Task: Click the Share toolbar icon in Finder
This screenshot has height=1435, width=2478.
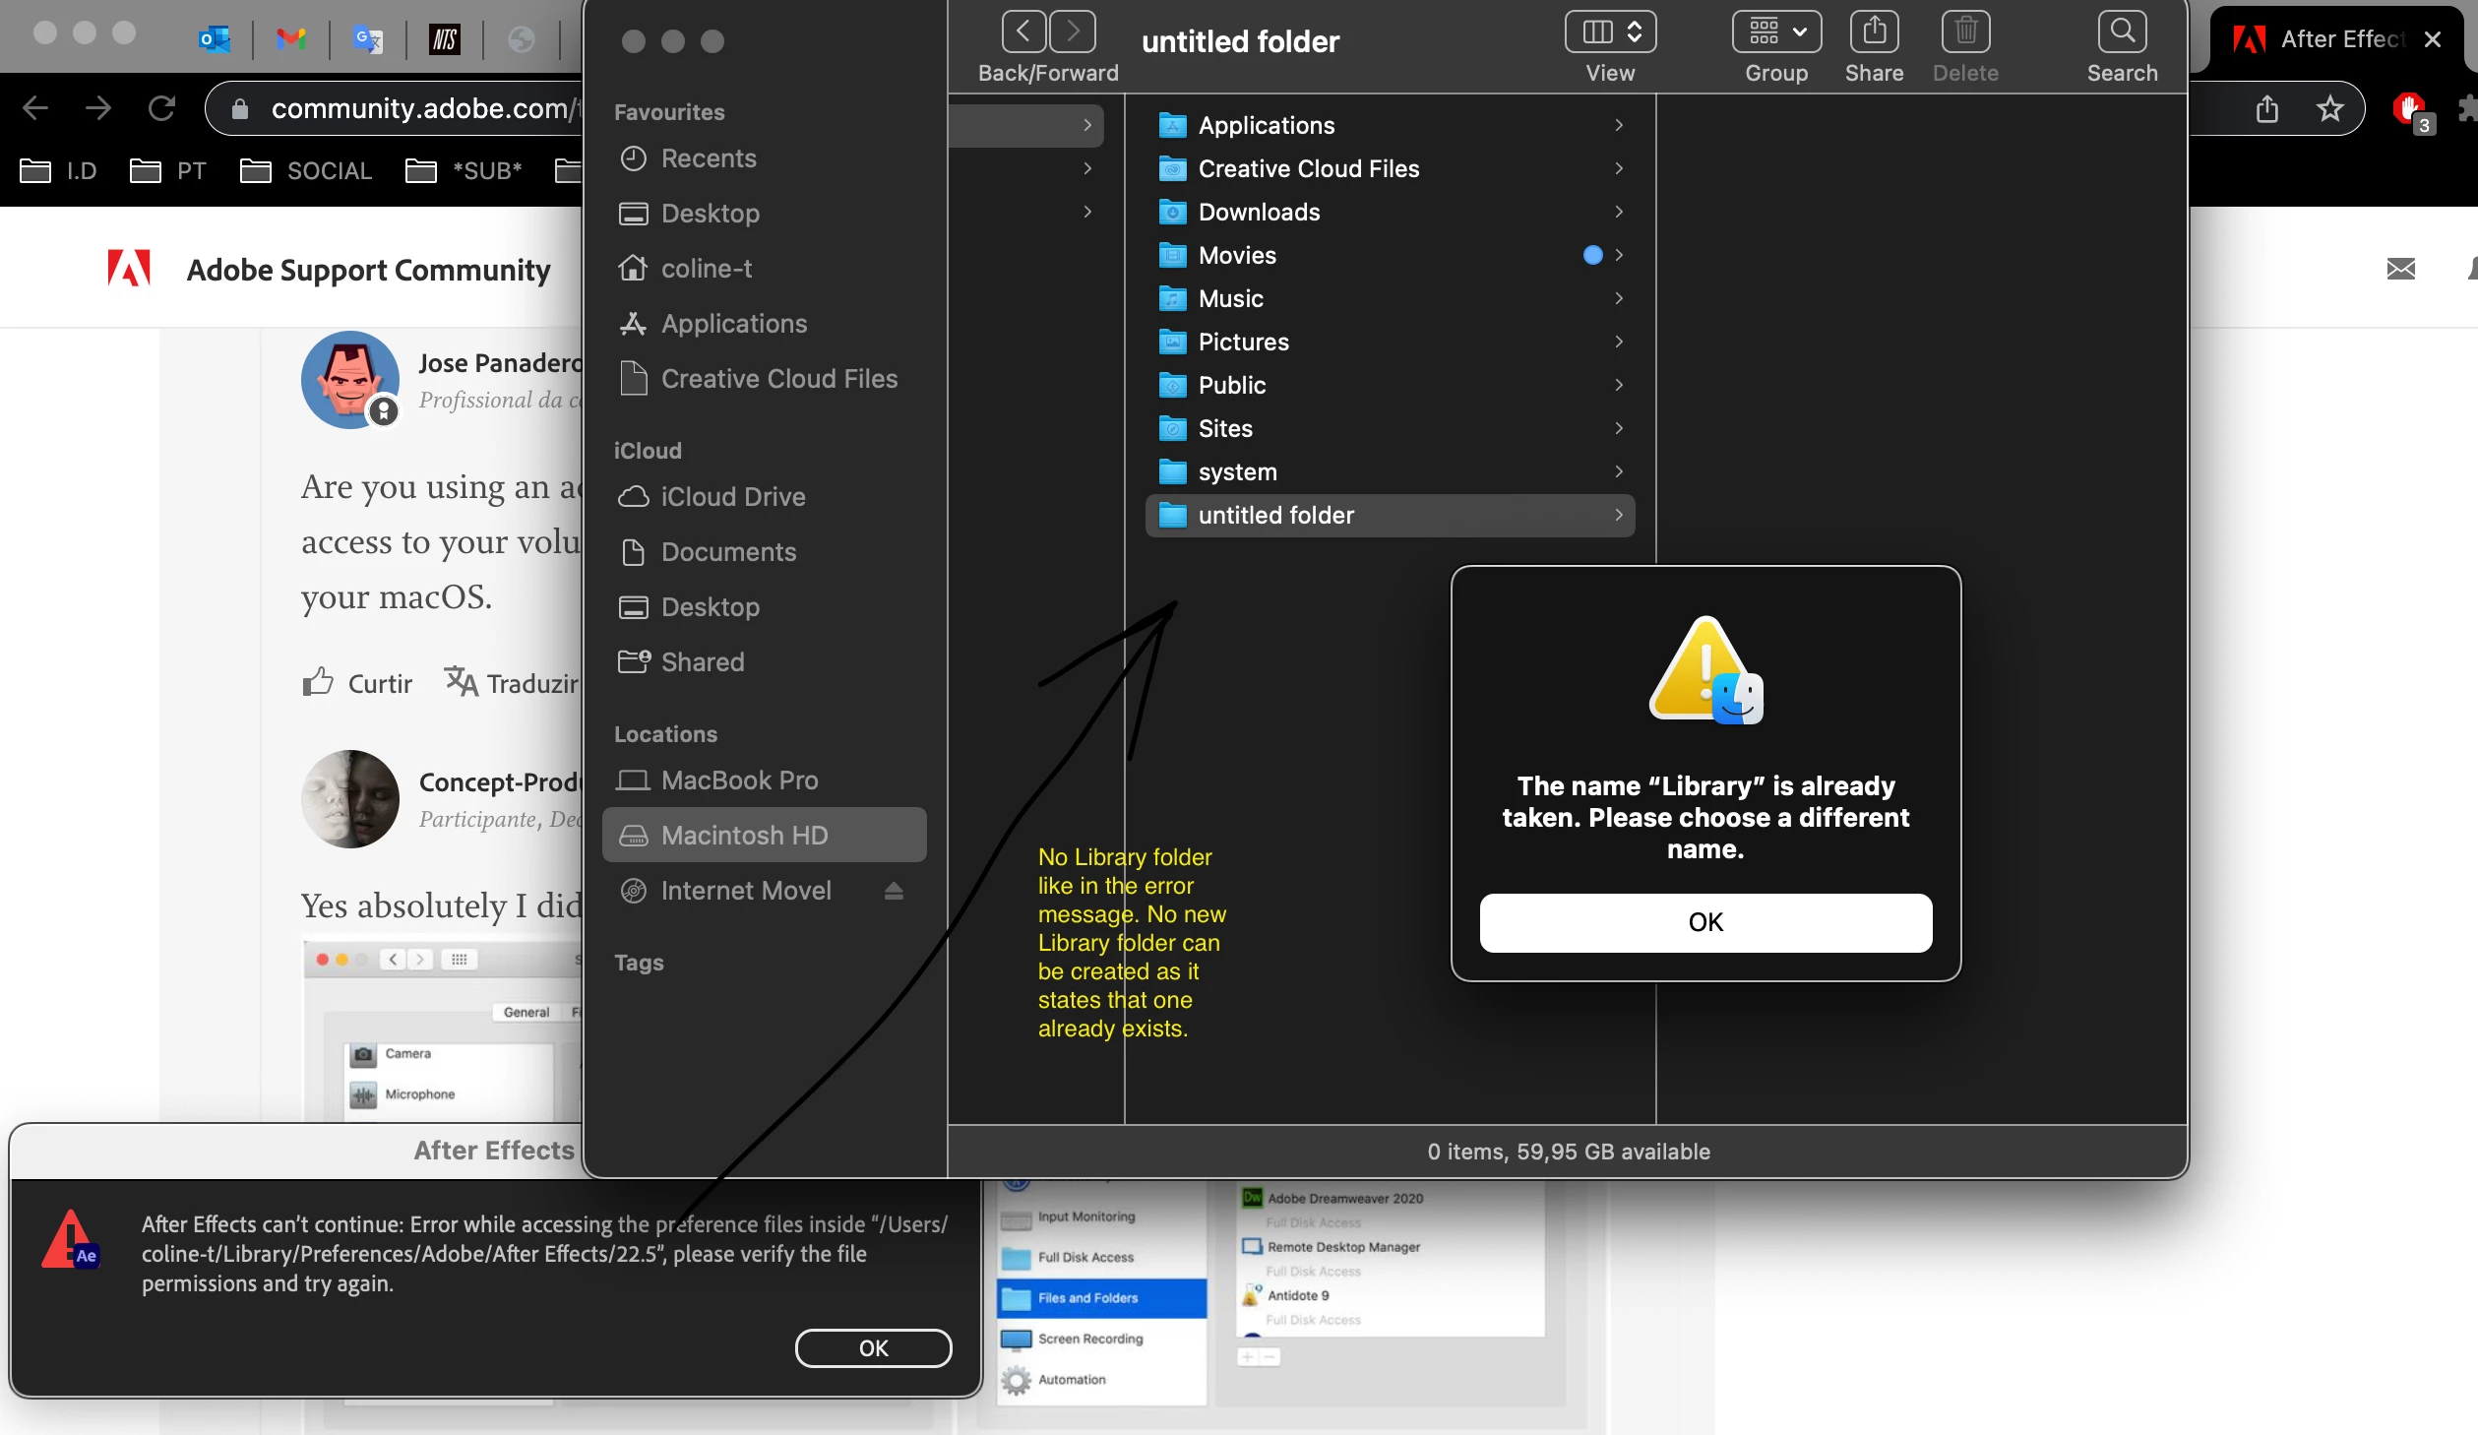Action: (1873, 31)
